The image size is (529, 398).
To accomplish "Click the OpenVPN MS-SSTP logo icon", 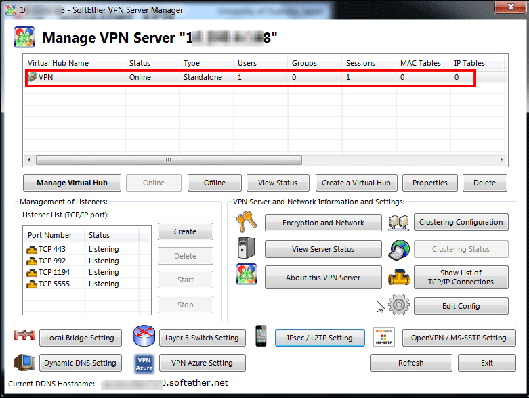I will pos(383,336).
